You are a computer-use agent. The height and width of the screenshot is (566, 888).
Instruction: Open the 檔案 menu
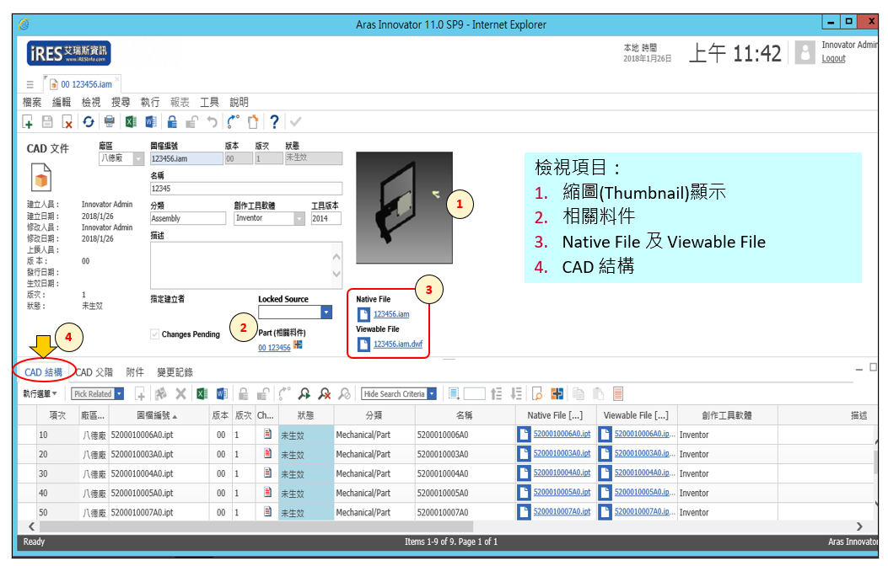click(x=32, y=103)
